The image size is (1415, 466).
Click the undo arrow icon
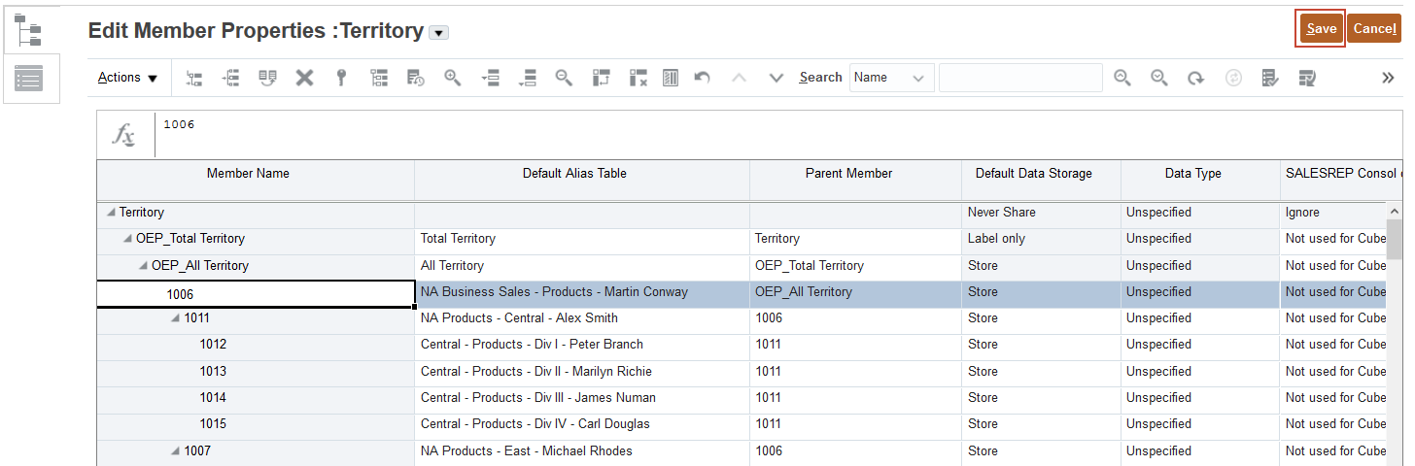tap(702, 78)
